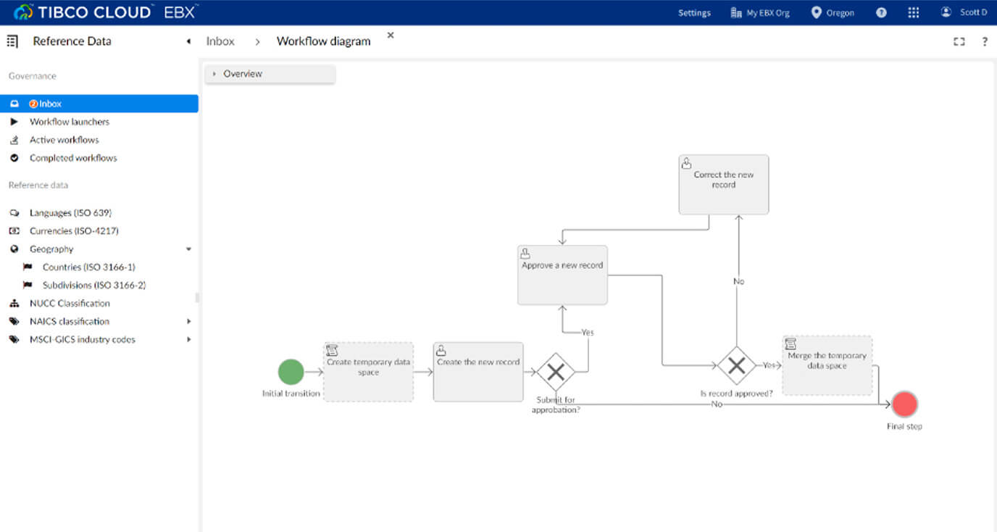The image size is (997, 532).
Task: Collapse the Geography tree arrow
Action: (189, 249)
